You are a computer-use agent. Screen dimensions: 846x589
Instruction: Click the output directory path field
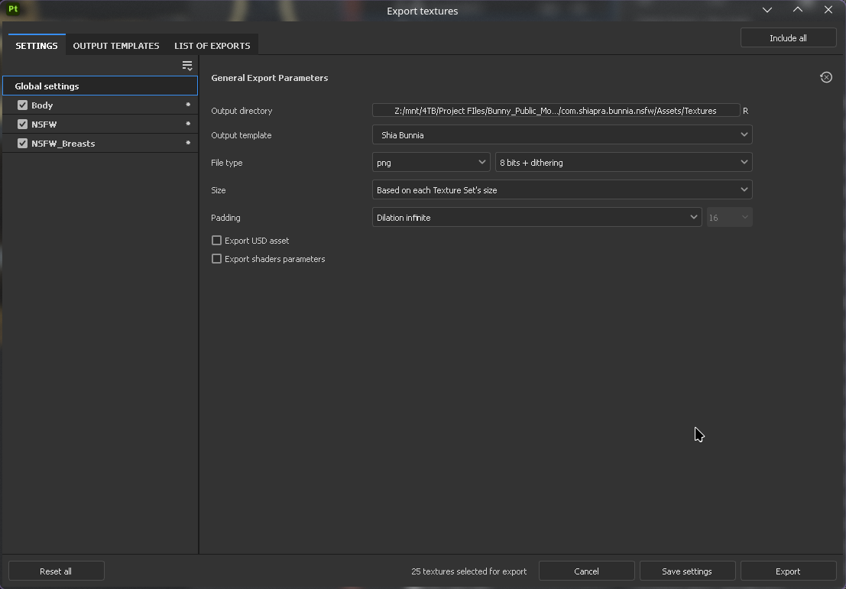pos(556,111)
